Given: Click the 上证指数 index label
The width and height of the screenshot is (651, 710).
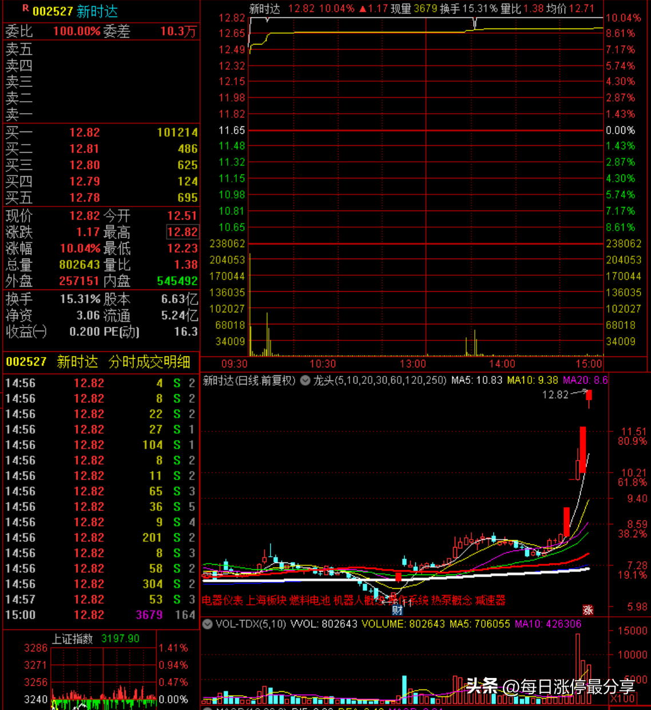Looking at the screenshot, I should [73, 639].
